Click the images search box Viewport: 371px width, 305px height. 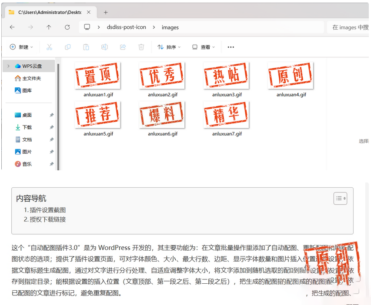coord(348,27)
